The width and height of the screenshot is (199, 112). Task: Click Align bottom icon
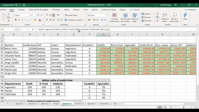[53, 15]
